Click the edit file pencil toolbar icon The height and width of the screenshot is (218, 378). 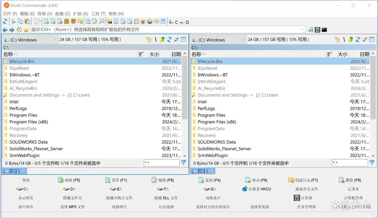(x=95, y=22)
